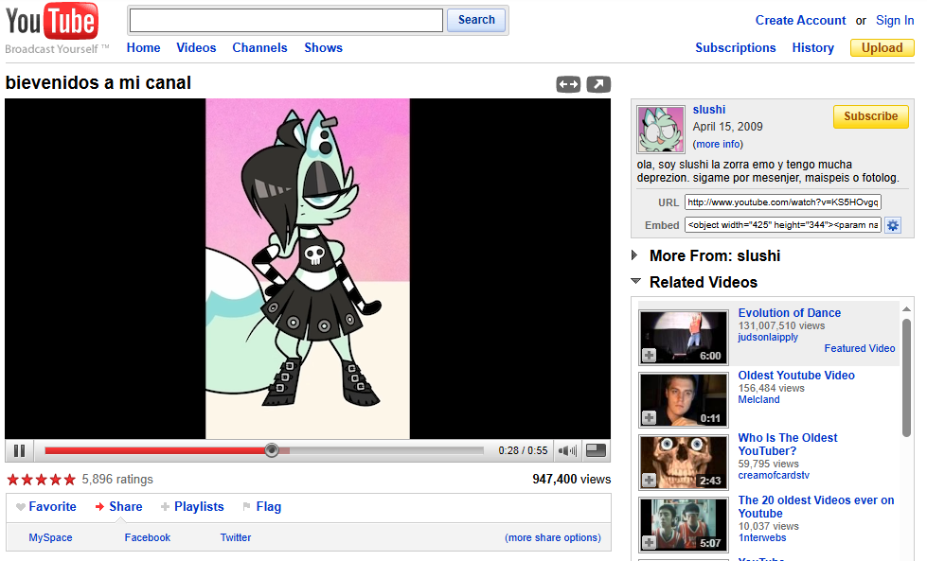This screenshot has width=927, height=561.
Task: Collapse the Related Videos section
Action: (635, 282)
